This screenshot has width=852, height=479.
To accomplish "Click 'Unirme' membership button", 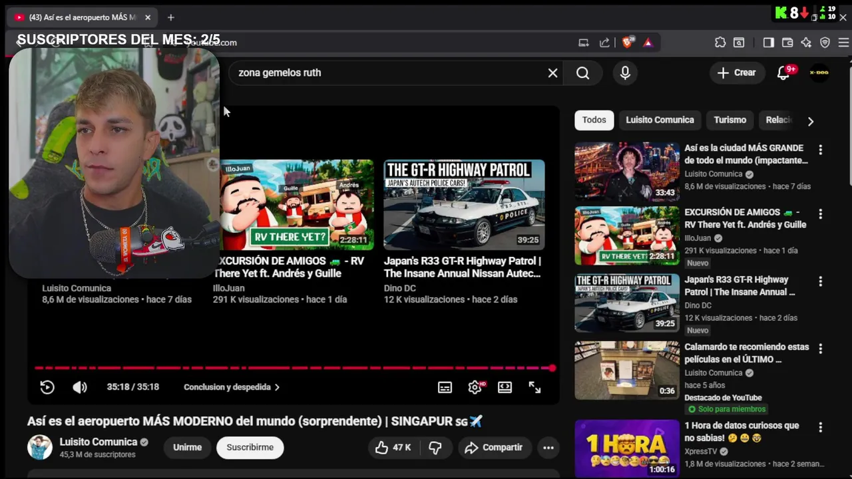I will (x=187, y=448).
